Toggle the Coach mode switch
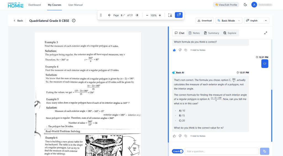This screenshot has width=283, height=156. pyautogui.click(x=178, y=151)
